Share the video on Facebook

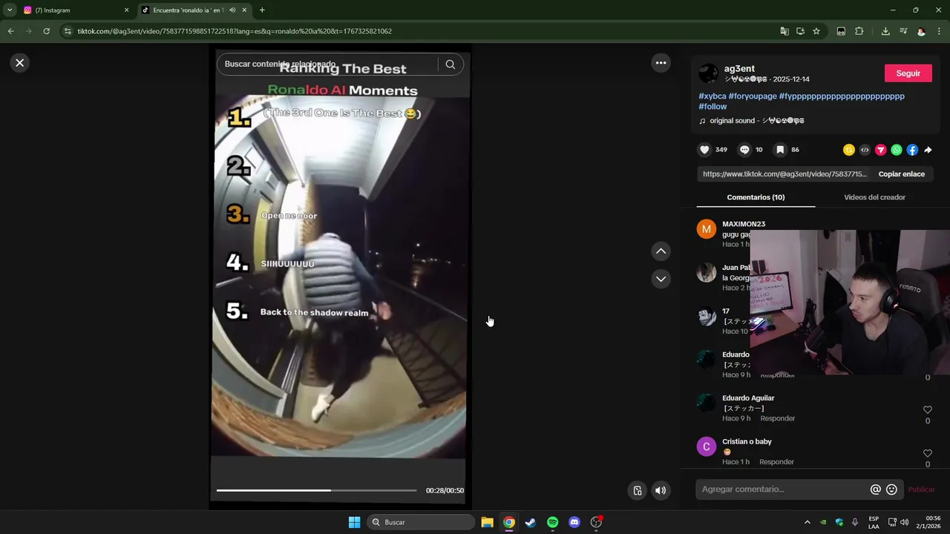point(912,150)
